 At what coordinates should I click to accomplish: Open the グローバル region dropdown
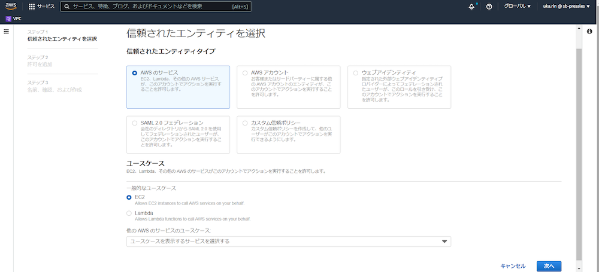pyautogui.click(x=516, y=7)
